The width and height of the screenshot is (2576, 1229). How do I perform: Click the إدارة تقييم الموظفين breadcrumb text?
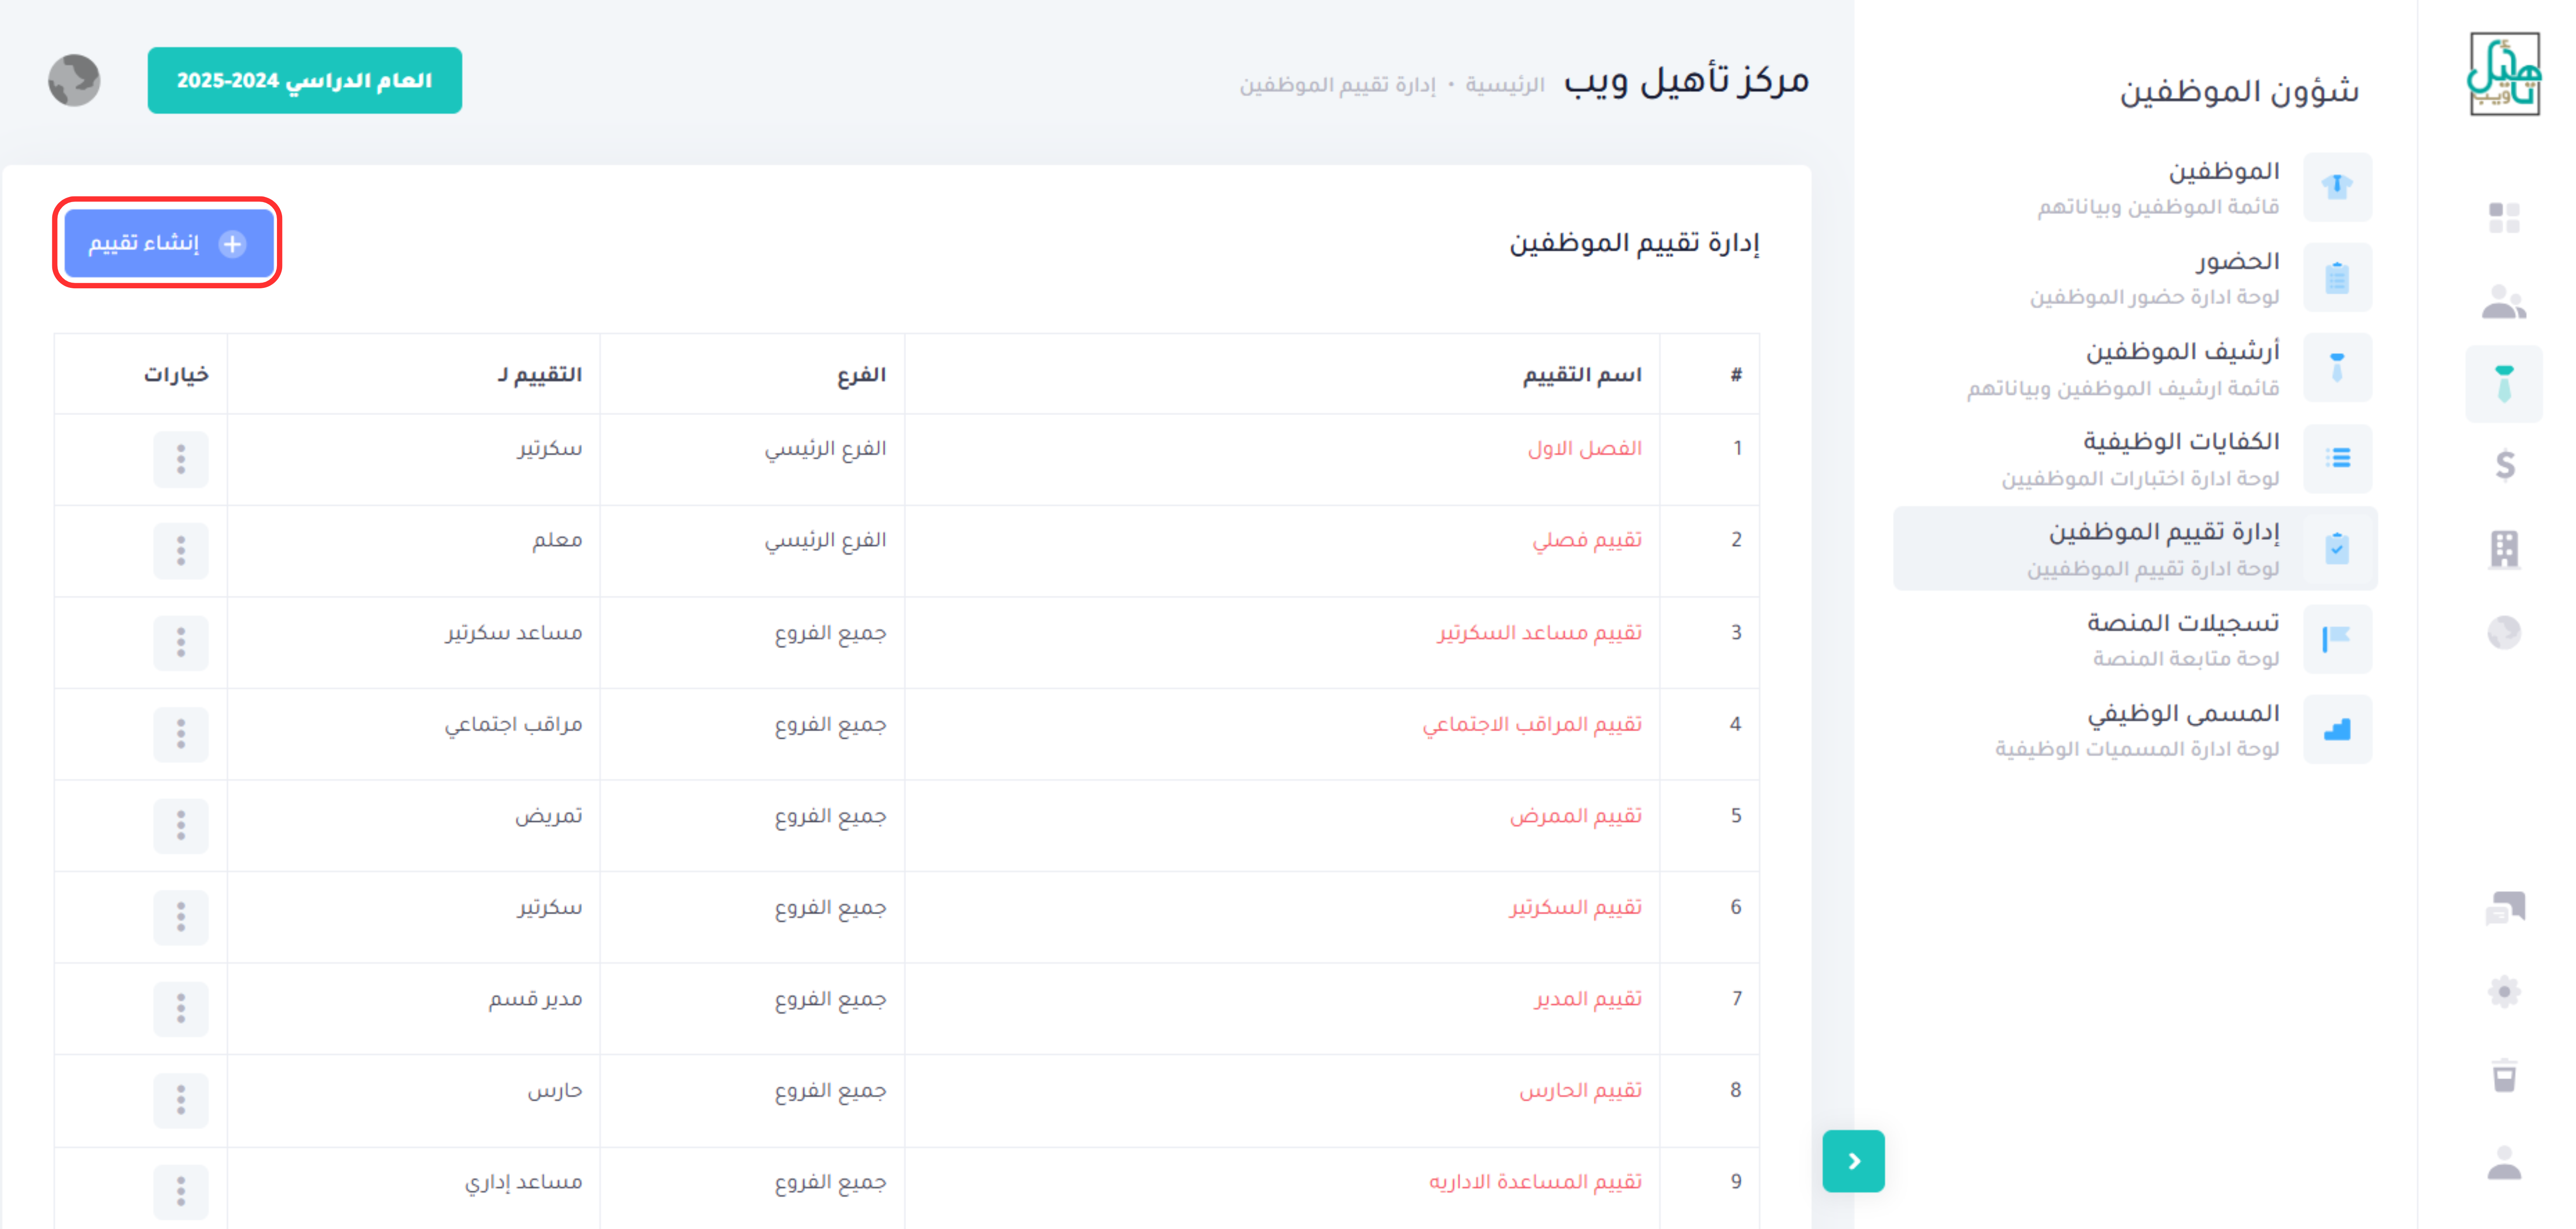click(1338, 85)
